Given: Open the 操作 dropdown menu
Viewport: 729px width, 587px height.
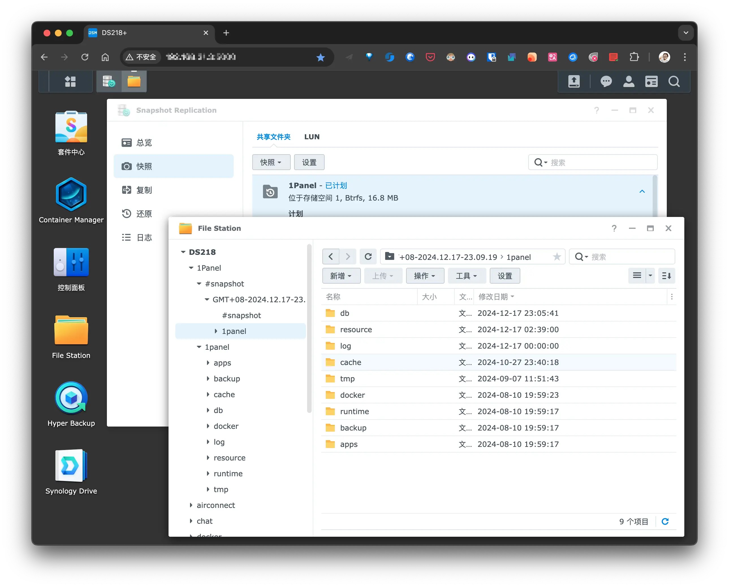Looking at the screenshot, I should point(425,276).
